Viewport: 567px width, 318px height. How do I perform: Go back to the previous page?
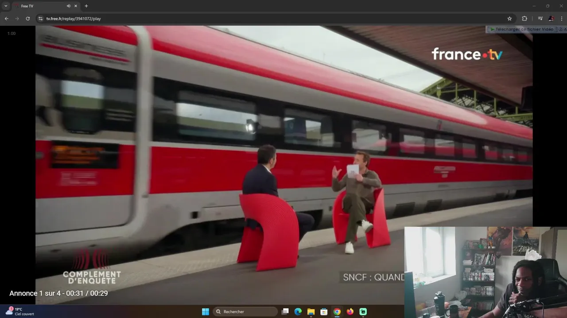7,19
